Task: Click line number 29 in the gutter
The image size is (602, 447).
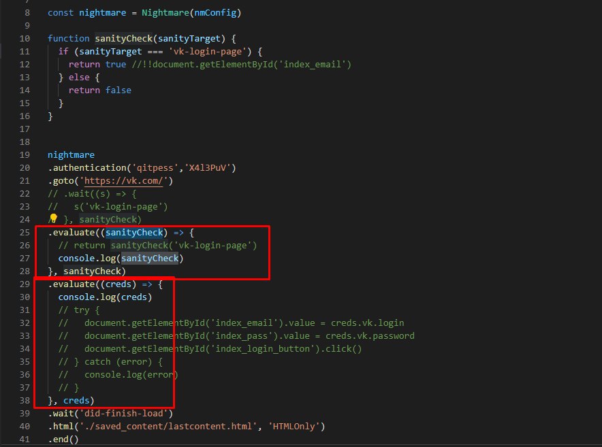Action: point(25,284)
